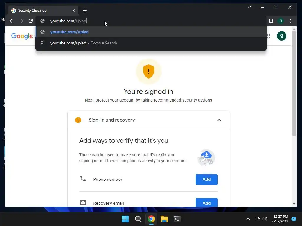Click the Chrome icon in the taskbar
This screenshot has height=226, width=302.
coord(151,219)
